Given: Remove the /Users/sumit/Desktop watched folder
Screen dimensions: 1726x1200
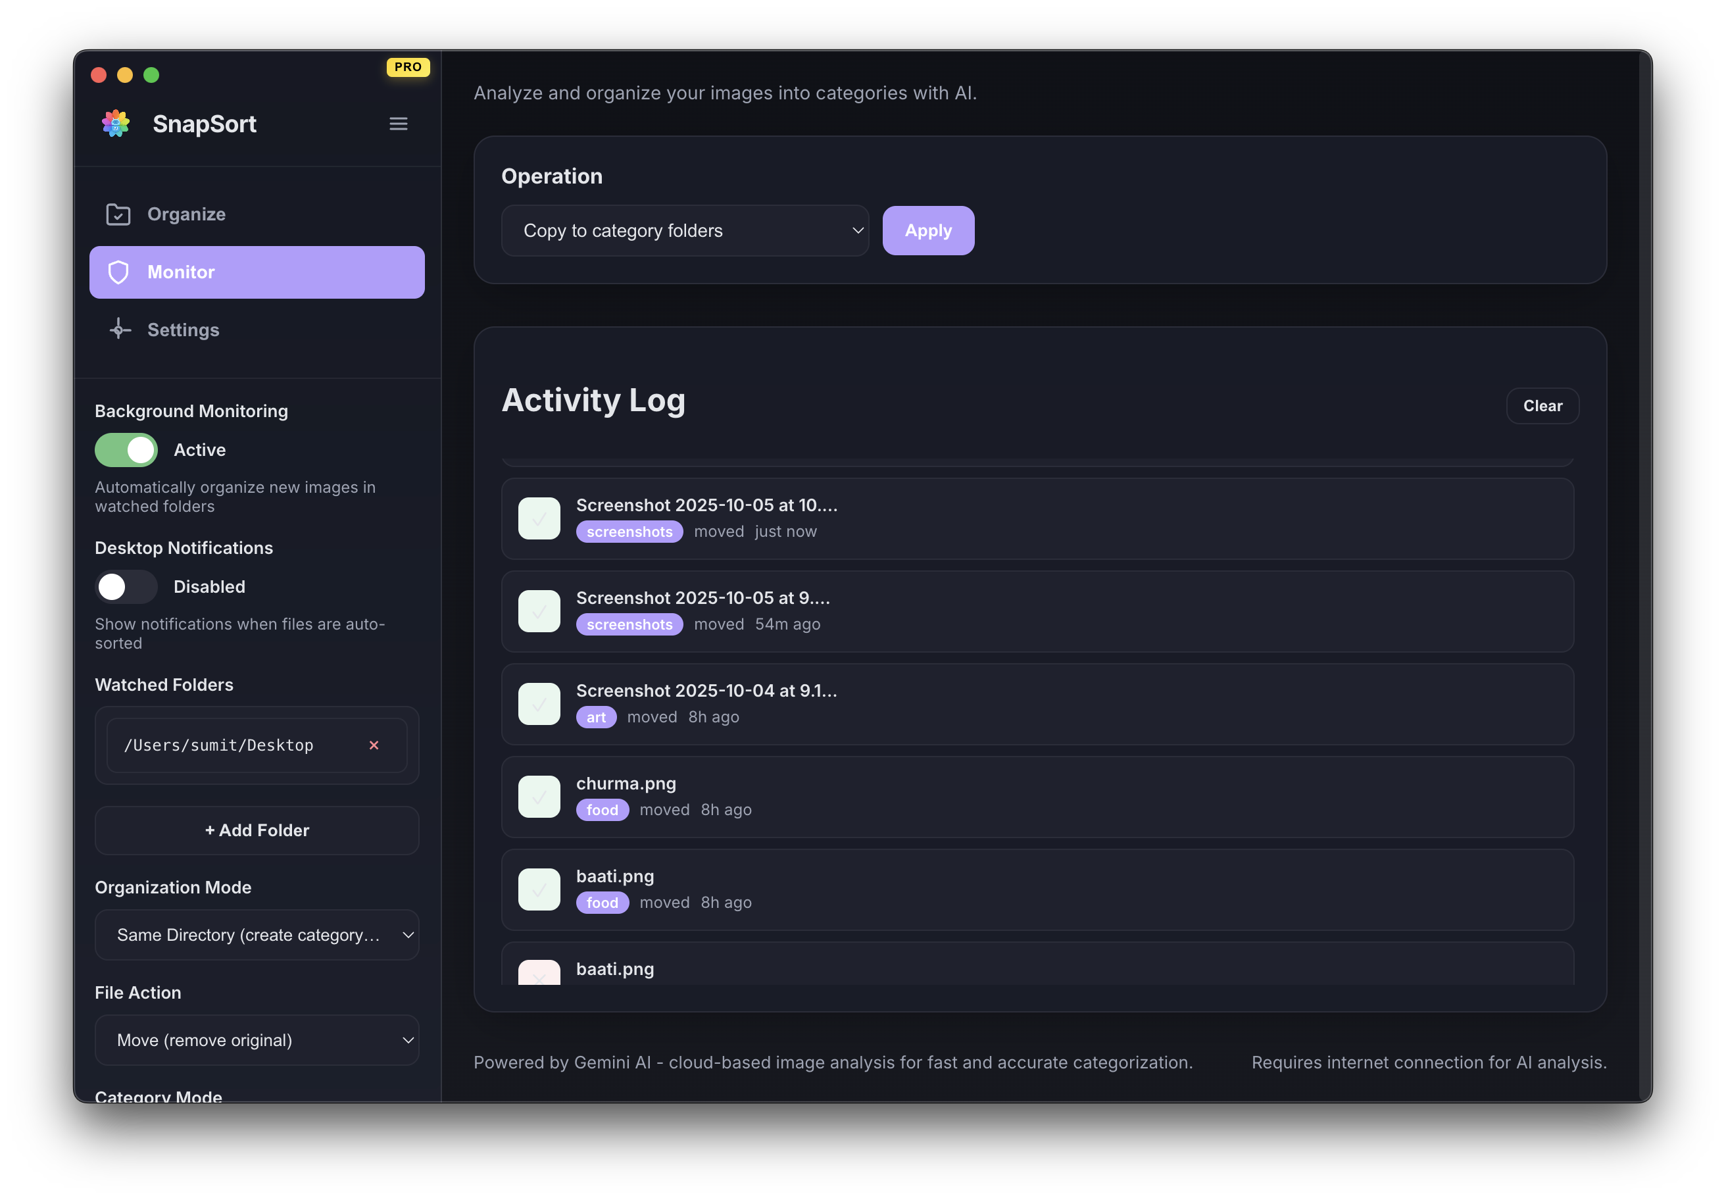Looking at the screenshot, I should (374, 745).
